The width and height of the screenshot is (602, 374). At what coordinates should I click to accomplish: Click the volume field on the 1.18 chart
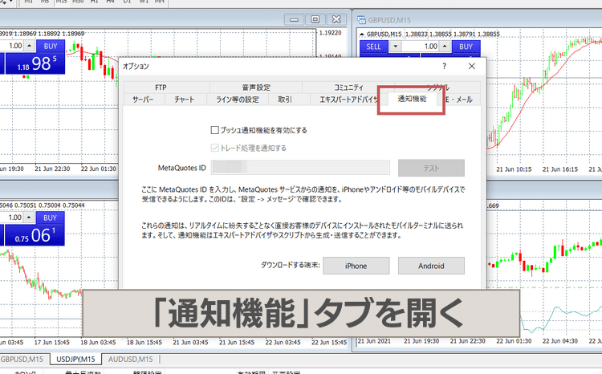(x=11, y=46)
